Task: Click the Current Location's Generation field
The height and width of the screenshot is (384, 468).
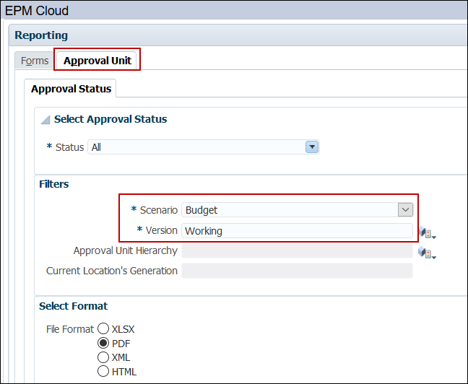Action: click(x=297, y=271)
